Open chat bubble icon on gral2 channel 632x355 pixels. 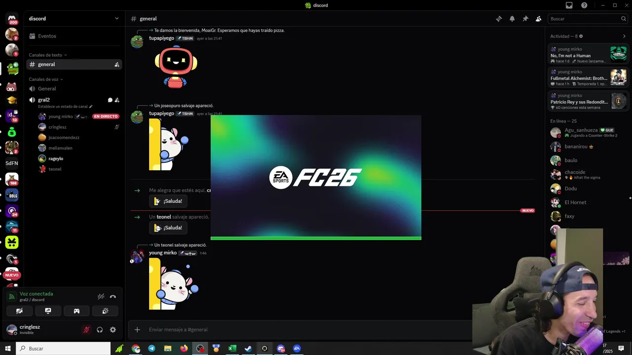pyautogui.click(x=110, y=100)
